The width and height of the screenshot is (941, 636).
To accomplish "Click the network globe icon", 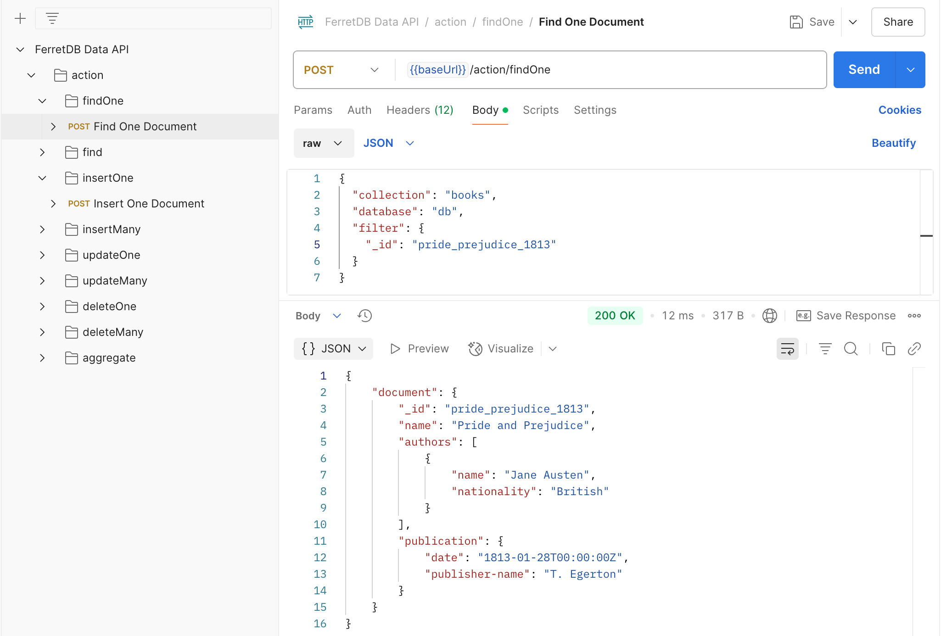I will pyautogui.click(x=769, y=316).
